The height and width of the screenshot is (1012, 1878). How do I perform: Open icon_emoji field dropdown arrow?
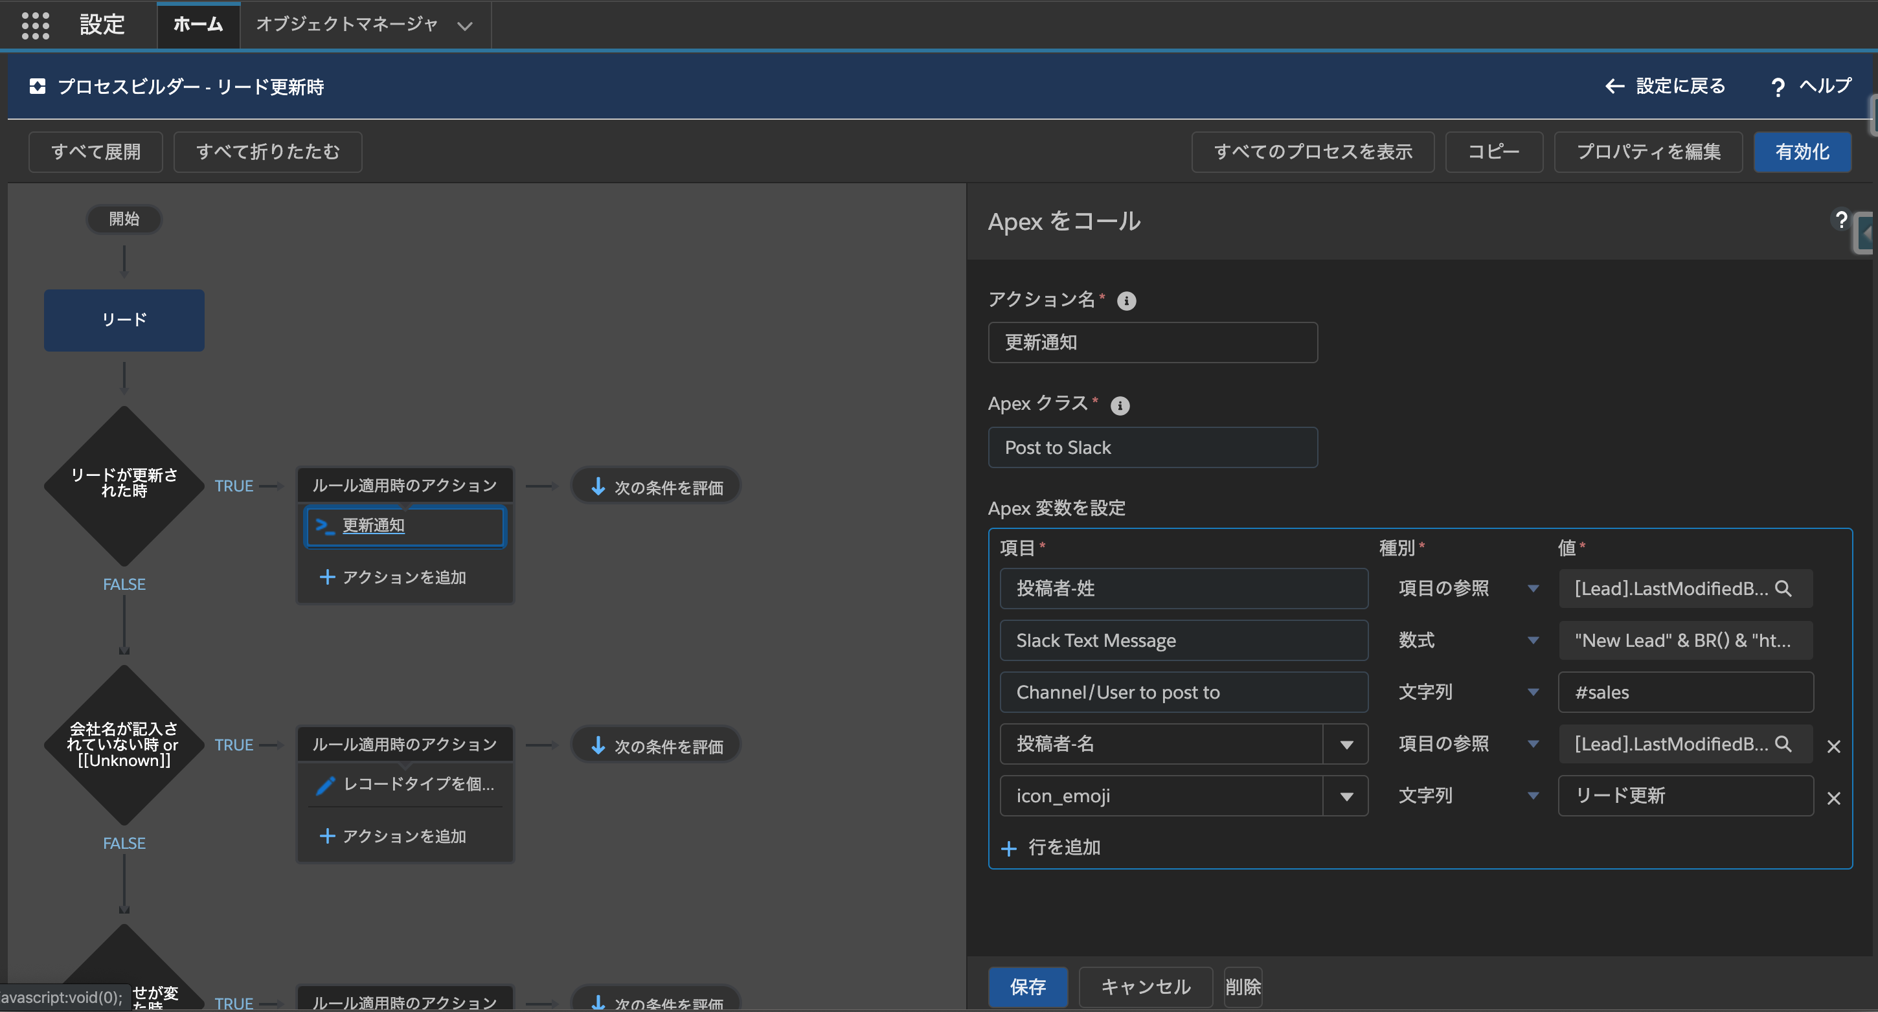point(1346,796)
